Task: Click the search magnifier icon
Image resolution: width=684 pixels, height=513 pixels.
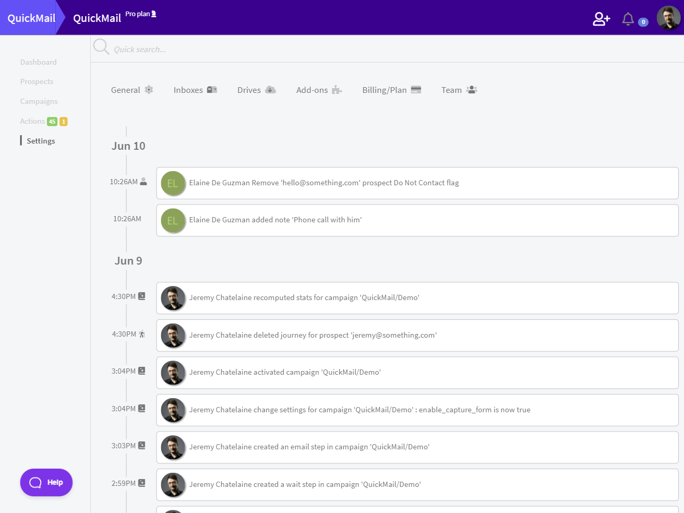Action: coord(101,47)
